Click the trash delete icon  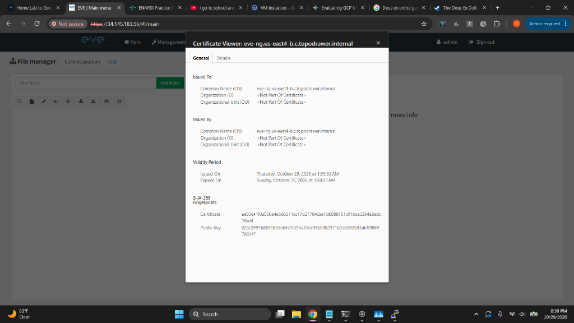click(x=68, y=101)
